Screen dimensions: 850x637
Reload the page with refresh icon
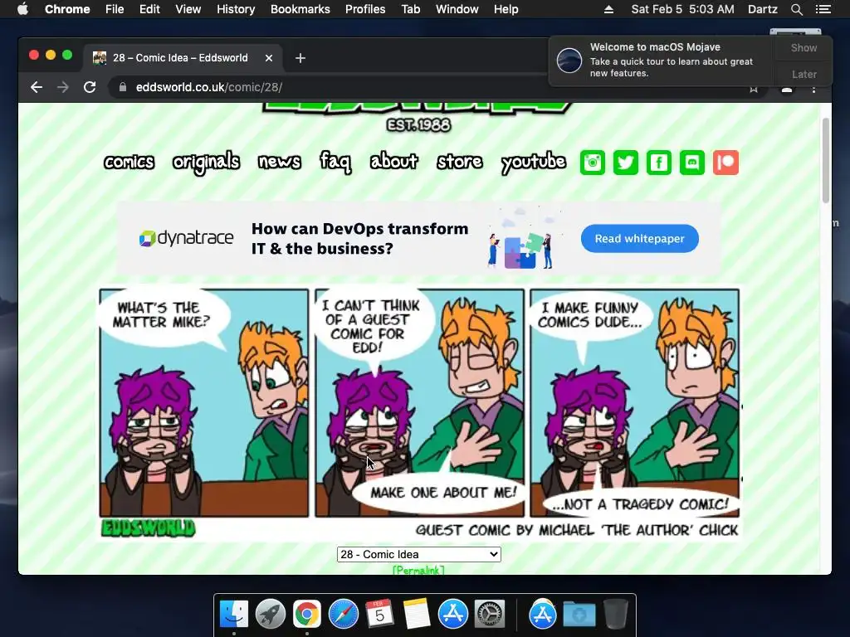click(90, 87)
